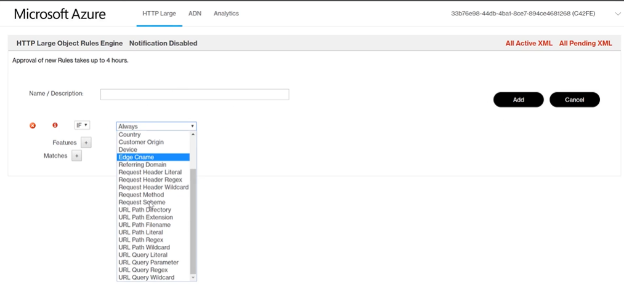Open the Analytics tab
This screenshot has width=624, height=303.
(226, 14)
